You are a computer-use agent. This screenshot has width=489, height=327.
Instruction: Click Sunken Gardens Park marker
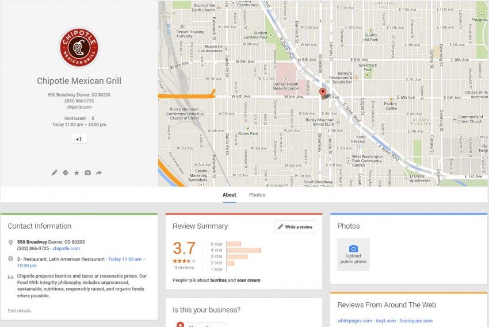point(271,35)
